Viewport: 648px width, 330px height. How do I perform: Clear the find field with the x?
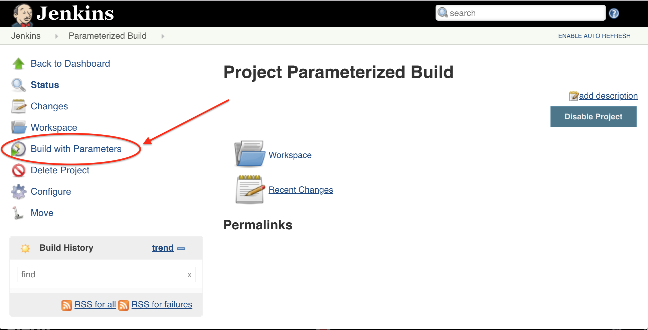[x=189, y=275]
